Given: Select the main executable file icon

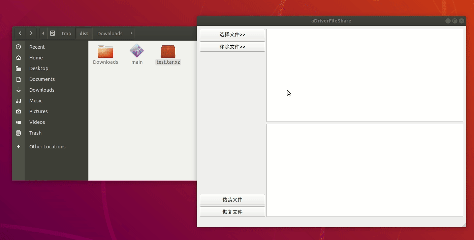Looking at the screenshot, I should coord(137,51).
